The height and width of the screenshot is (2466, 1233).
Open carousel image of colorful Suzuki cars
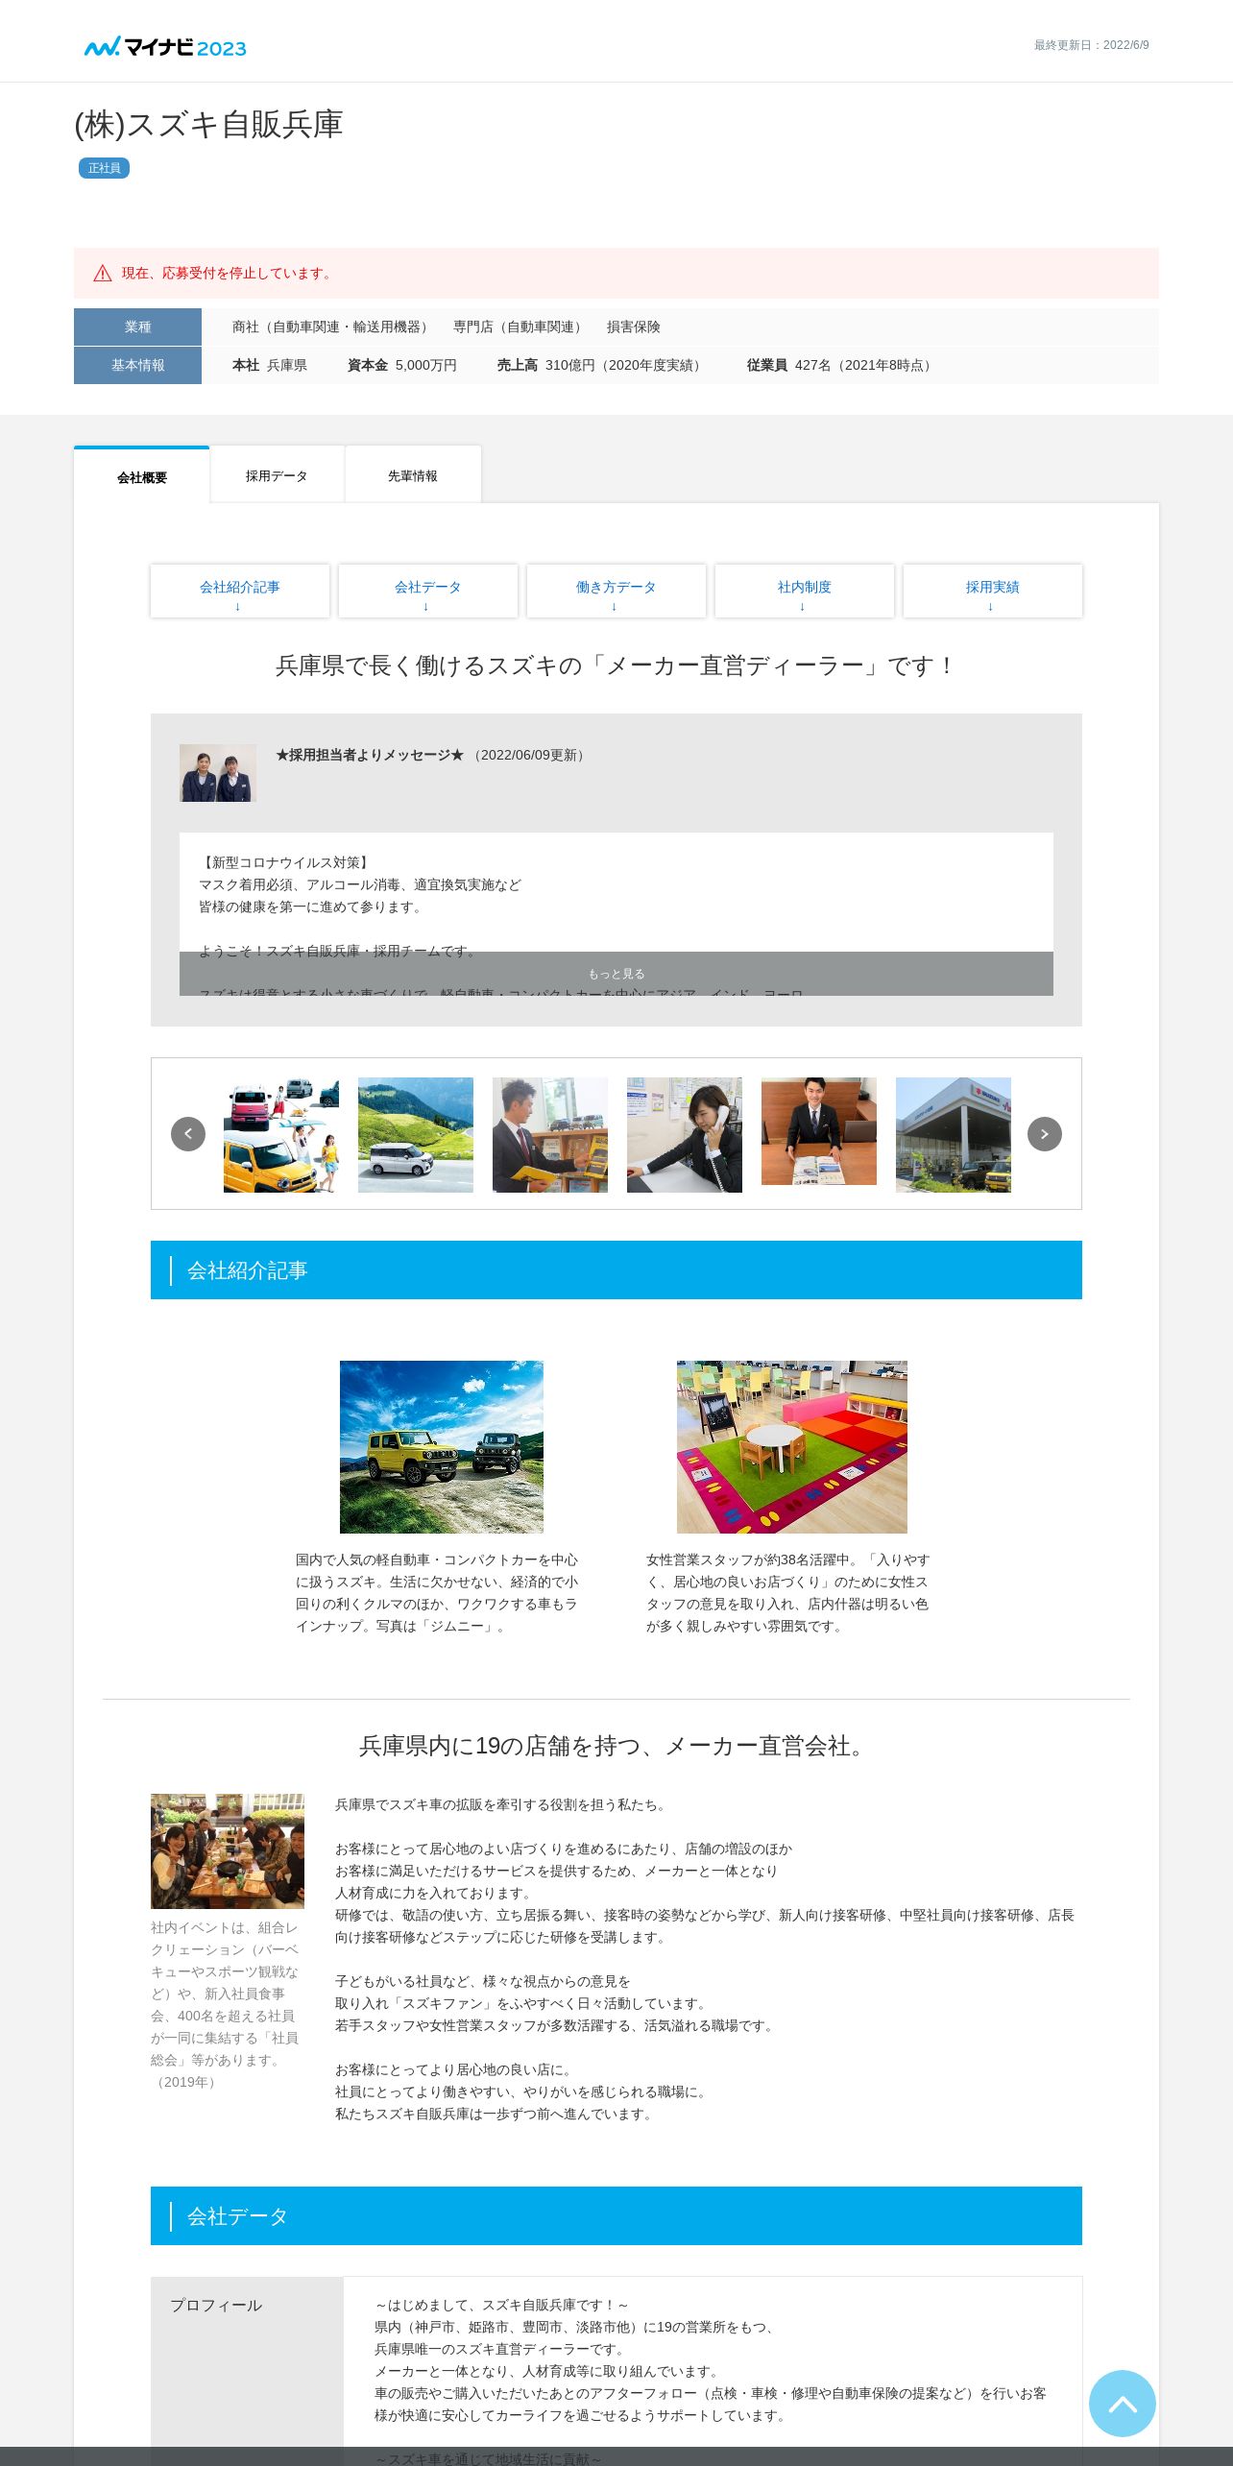[281, 1135]
